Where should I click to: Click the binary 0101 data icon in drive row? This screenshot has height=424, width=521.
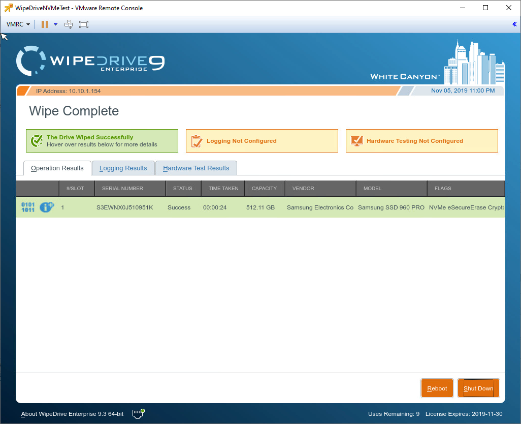pos(28,207)
